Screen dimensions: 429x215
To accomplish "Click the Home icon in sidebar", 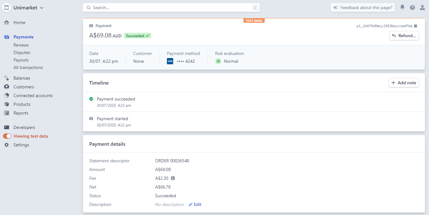I will tap(7, 22).
